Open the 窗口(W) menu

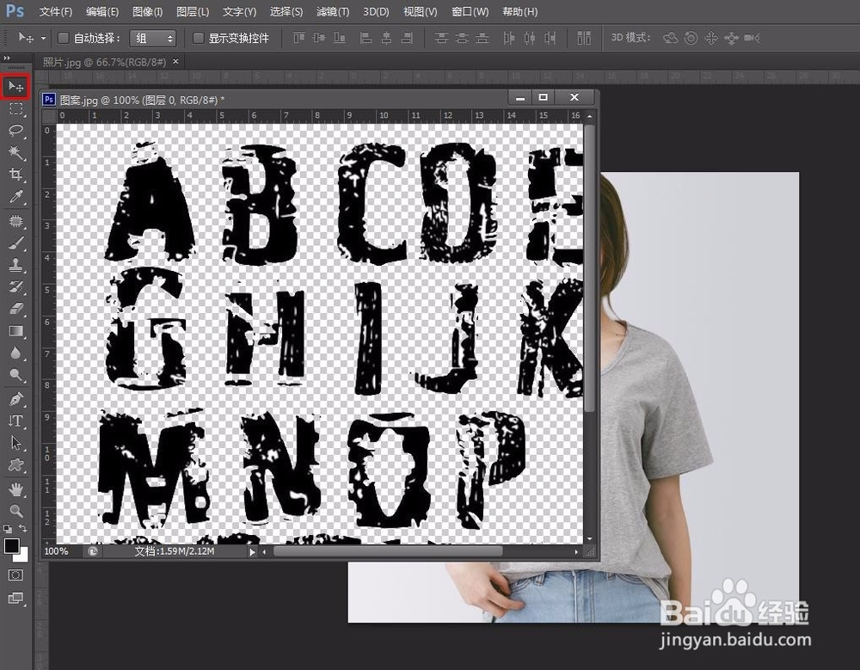pos(470,11)
